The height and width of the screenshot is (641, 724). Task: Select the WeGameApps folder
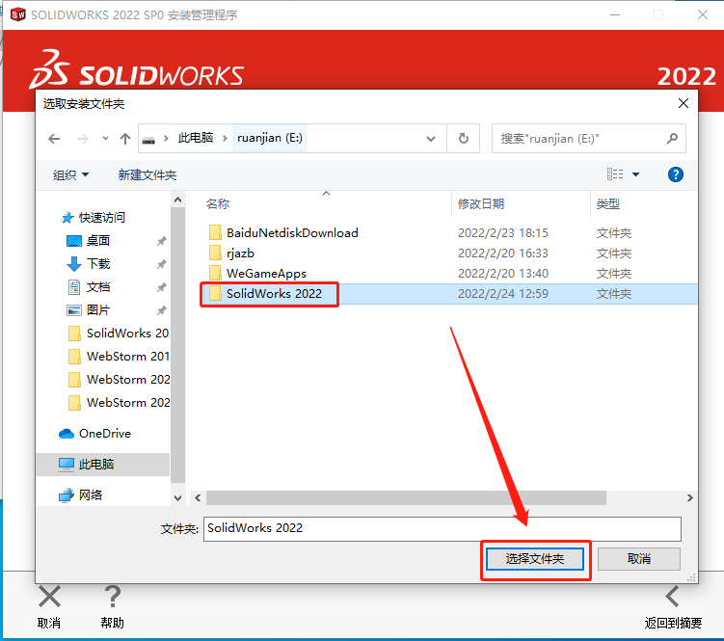coord(266,274)
